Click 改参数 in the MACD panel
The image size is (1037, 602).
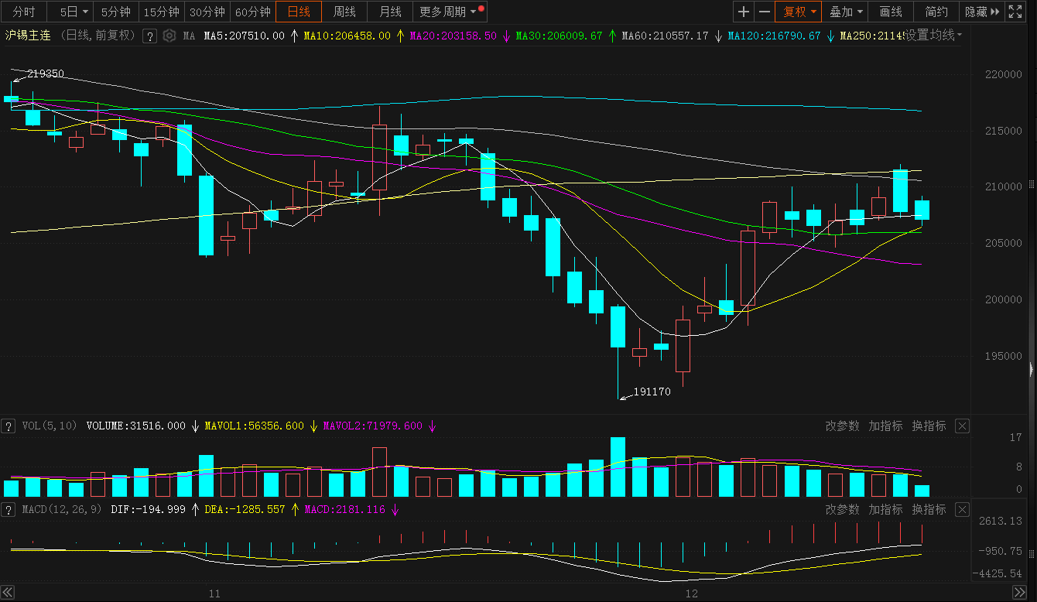[842, 509]
